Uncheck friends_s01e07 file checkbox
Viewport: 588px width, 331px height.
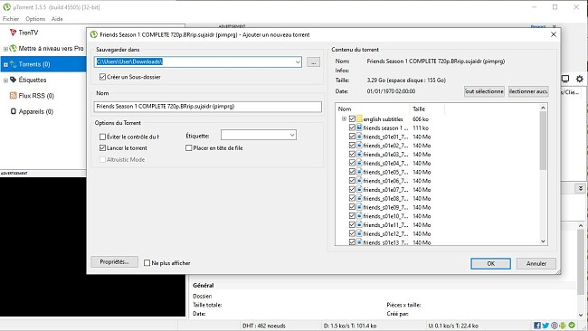(352, 189)
